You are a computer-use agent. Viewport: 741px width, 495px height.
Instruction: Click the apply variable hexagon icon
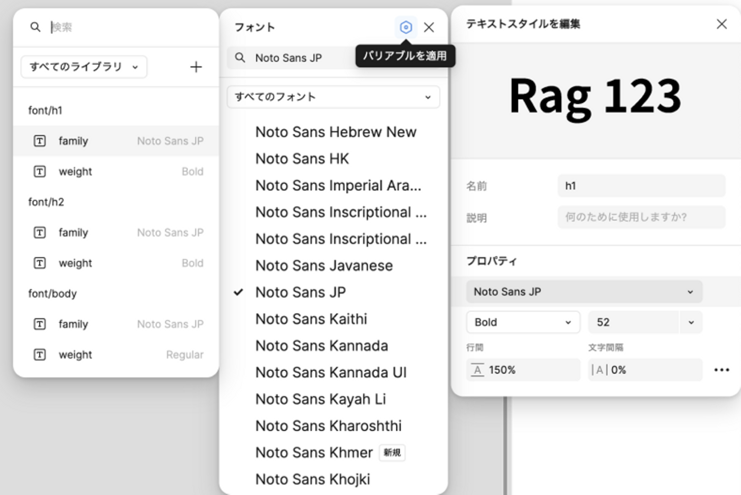coord(405,27)
